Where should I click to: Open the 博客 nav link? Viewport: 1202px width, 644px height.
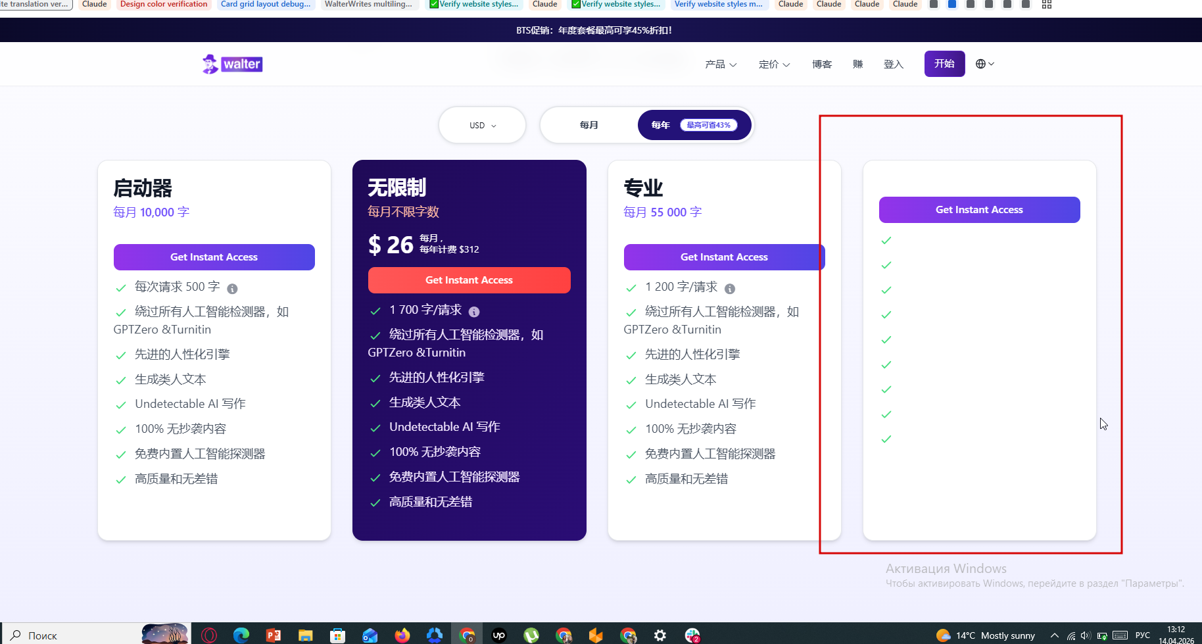822,64
